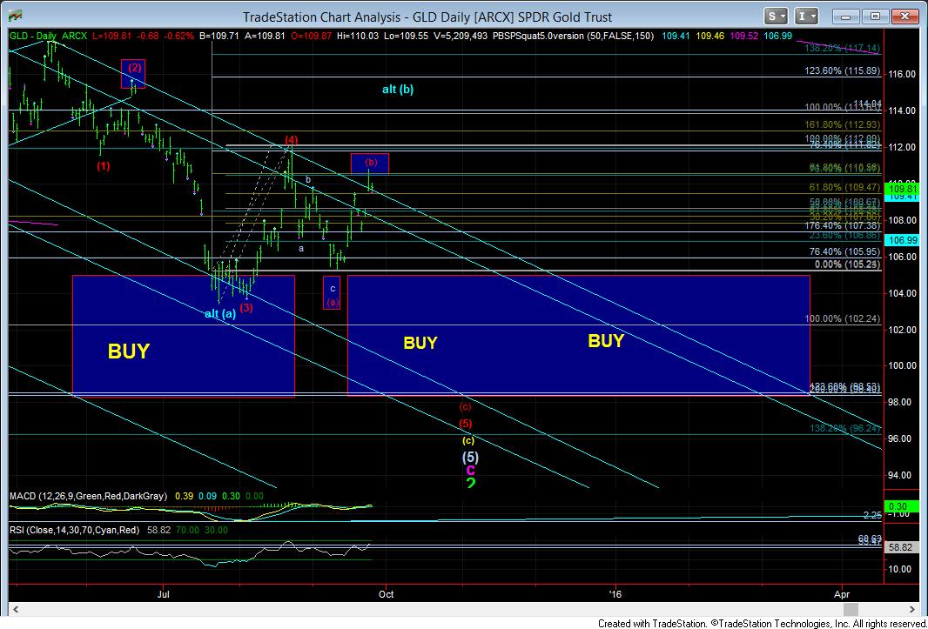This screenshot has width=928, height=629.
Task: Click BUY label nearest the 100.00% (102.24) line
Action: click(x=605, y=341)
